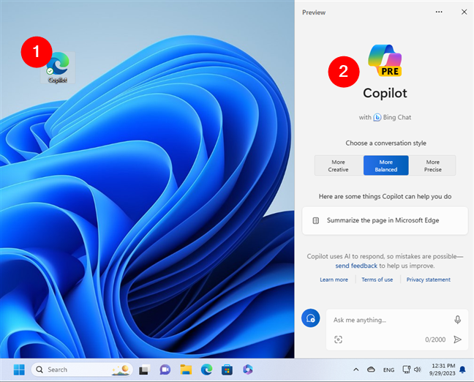Open the Teams Chat taskbar icon

click(165, 370)
